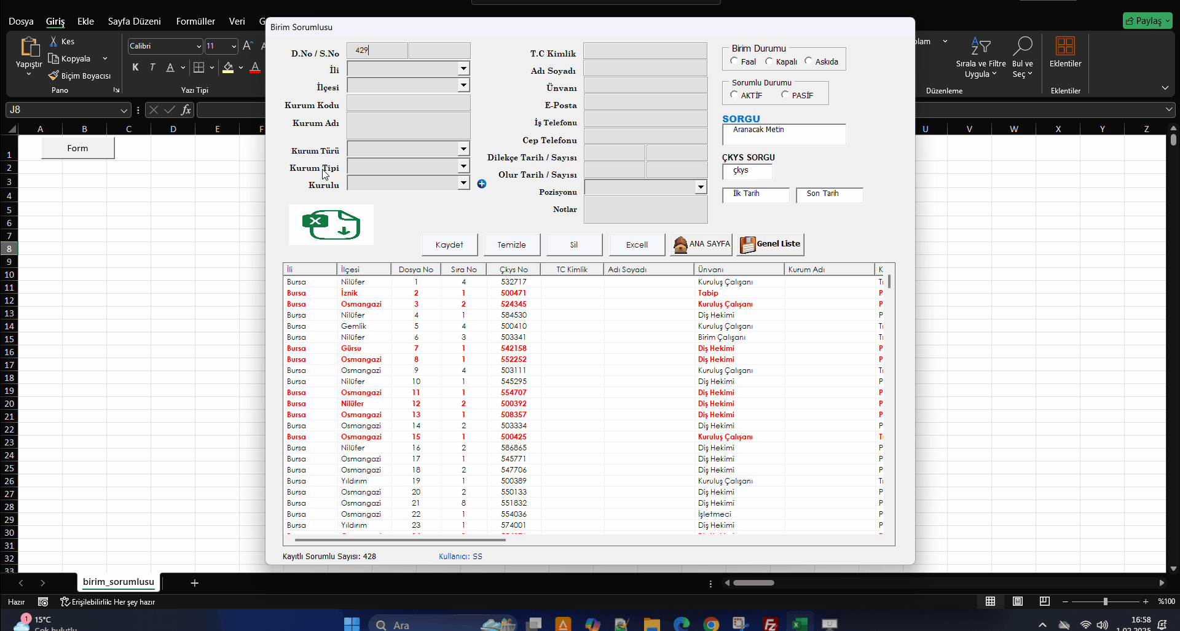Click the çkys query field
1180x631 pixels.
[747, 171]
